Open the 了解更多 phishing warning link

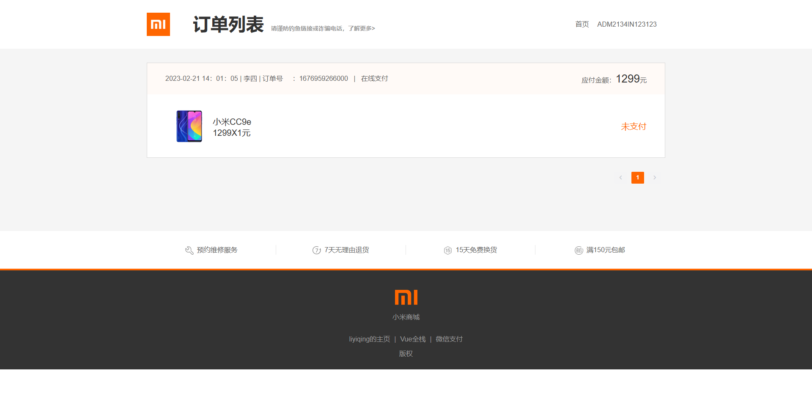click(362, 28)
